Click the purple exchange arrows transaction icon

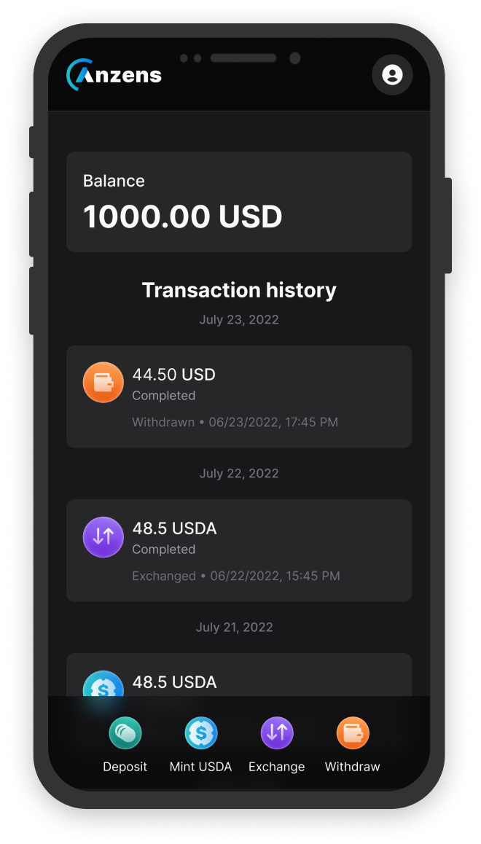[103, 536]
